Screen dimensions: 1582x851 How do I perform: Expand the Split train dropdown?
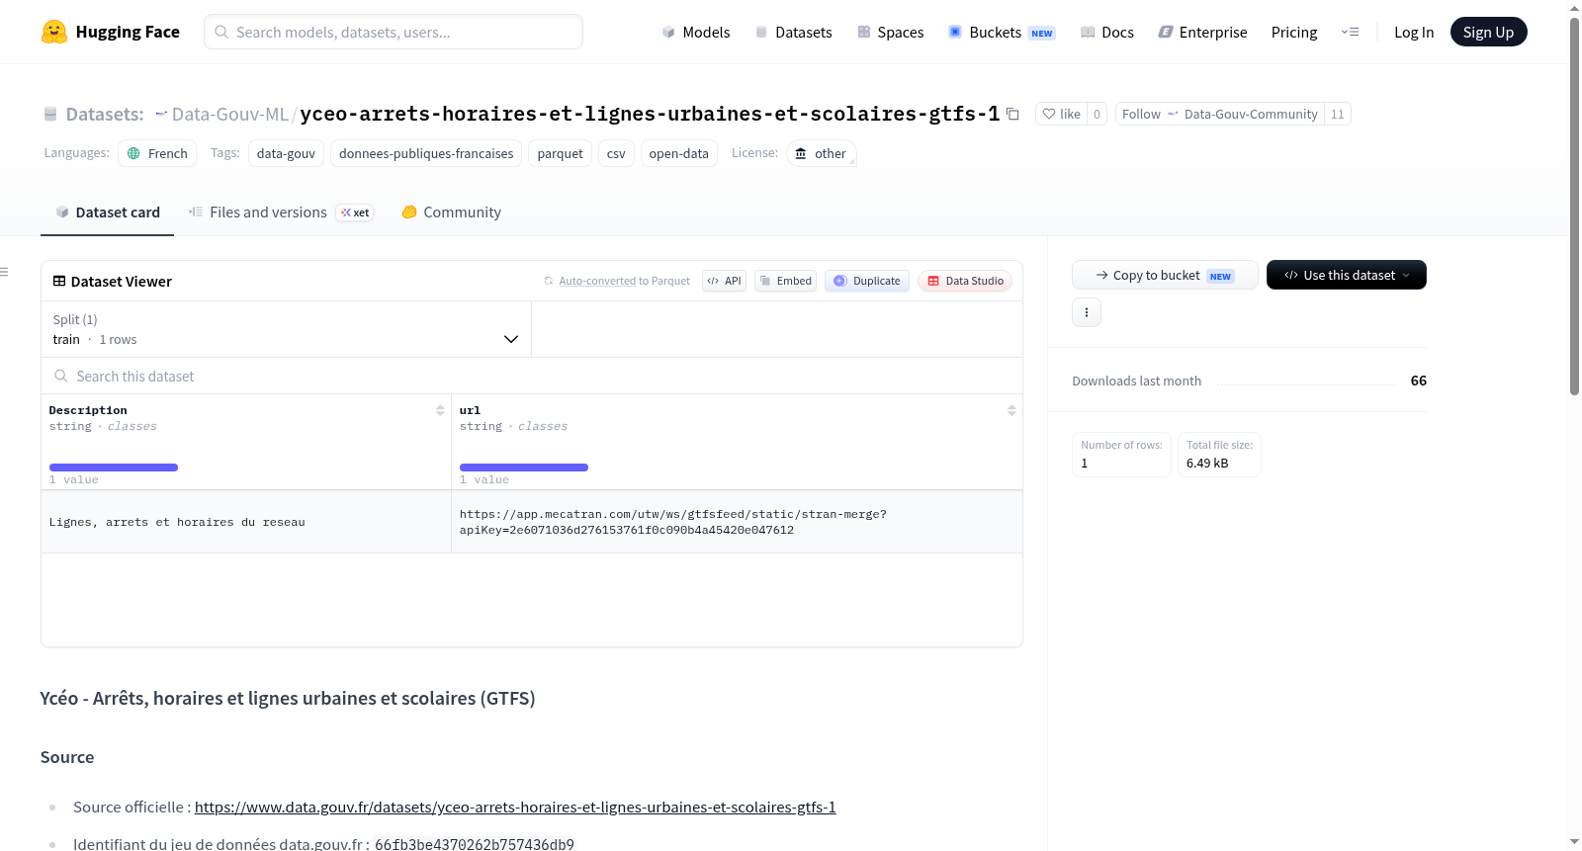pyautogui.click(x=286, y=329)
